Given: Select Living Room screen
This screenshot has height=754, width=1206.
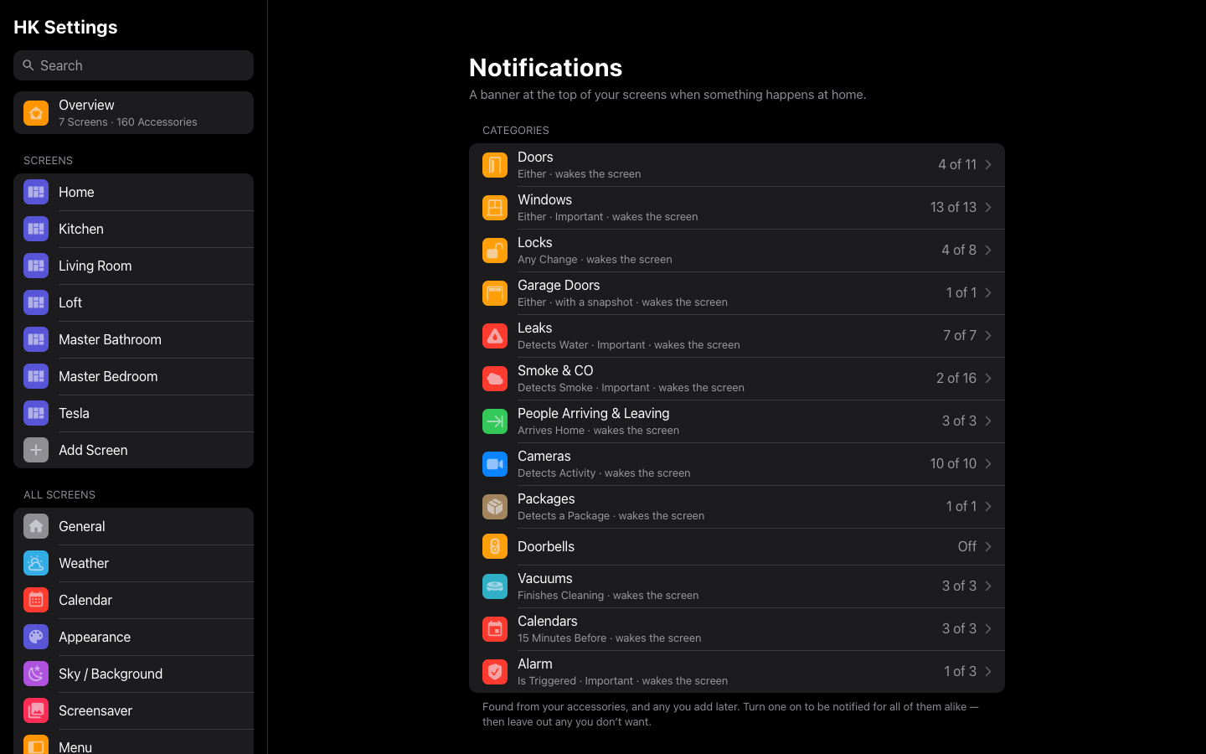Looking at the screenshot, I should (x=133, y=266).
